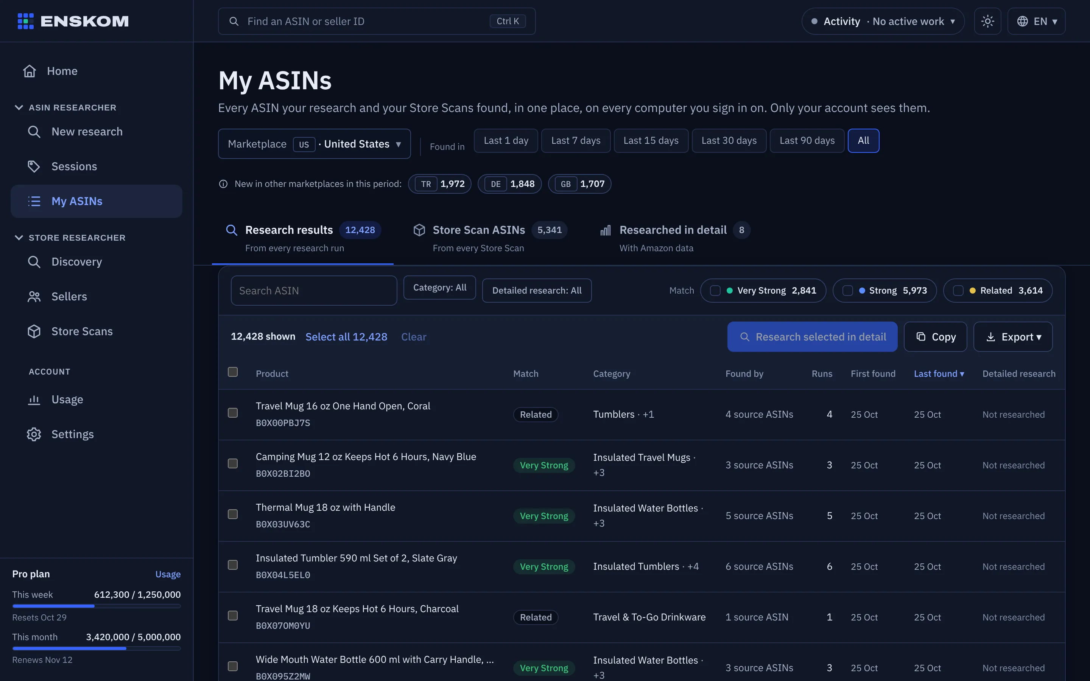1090x681 pixels.
Task: Switch to the Researched in detail tab
Action: click(675, 239)
